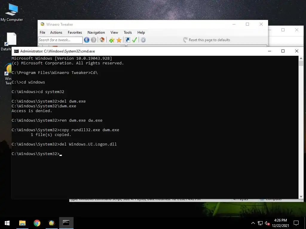Open the clock showing 4:26 PM
306x229 pixels.
click(x=280, y=223)
